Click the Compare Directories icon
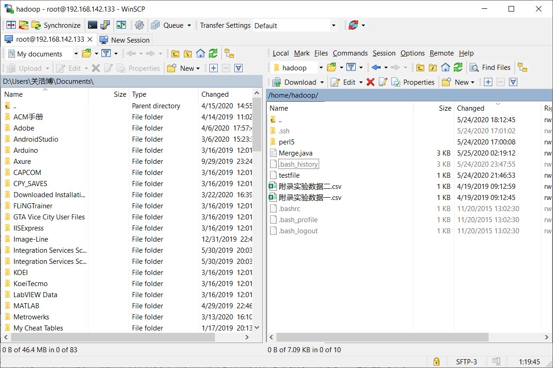 (x=11, y=25)
